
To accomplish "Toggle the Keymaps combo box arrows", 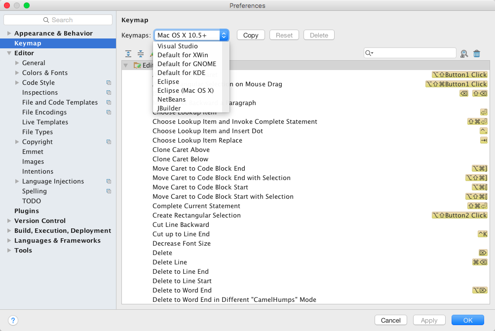I will tap(224, 35).
